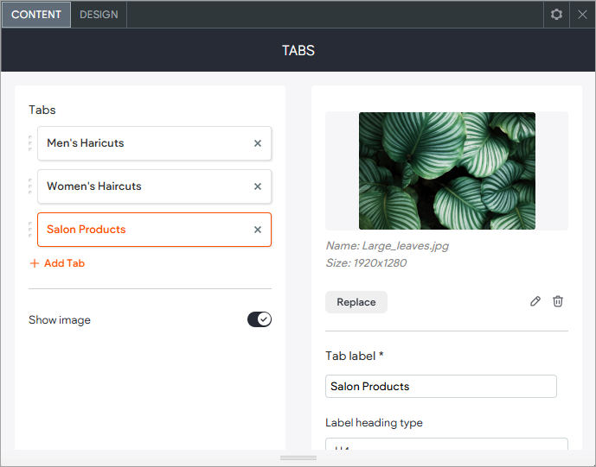Click the Add Tab link
Viewport: 596px width, 467px height.
coord(57,263)
